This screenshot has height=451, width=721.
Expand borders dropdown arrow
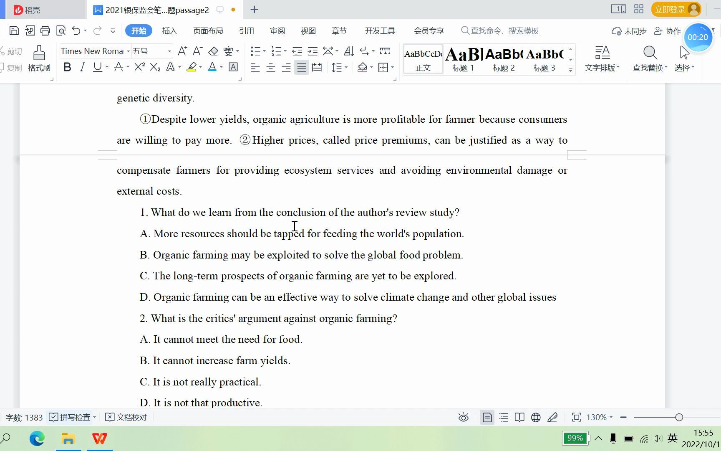[392, 67]
